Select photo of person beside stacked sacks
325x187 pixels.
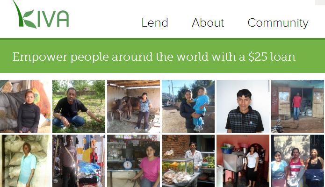coord(25,161)
